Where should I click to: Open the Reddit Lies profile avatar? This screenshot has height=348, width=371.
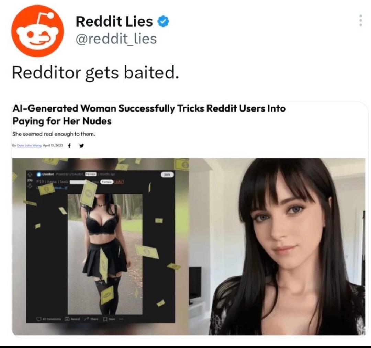37,31
